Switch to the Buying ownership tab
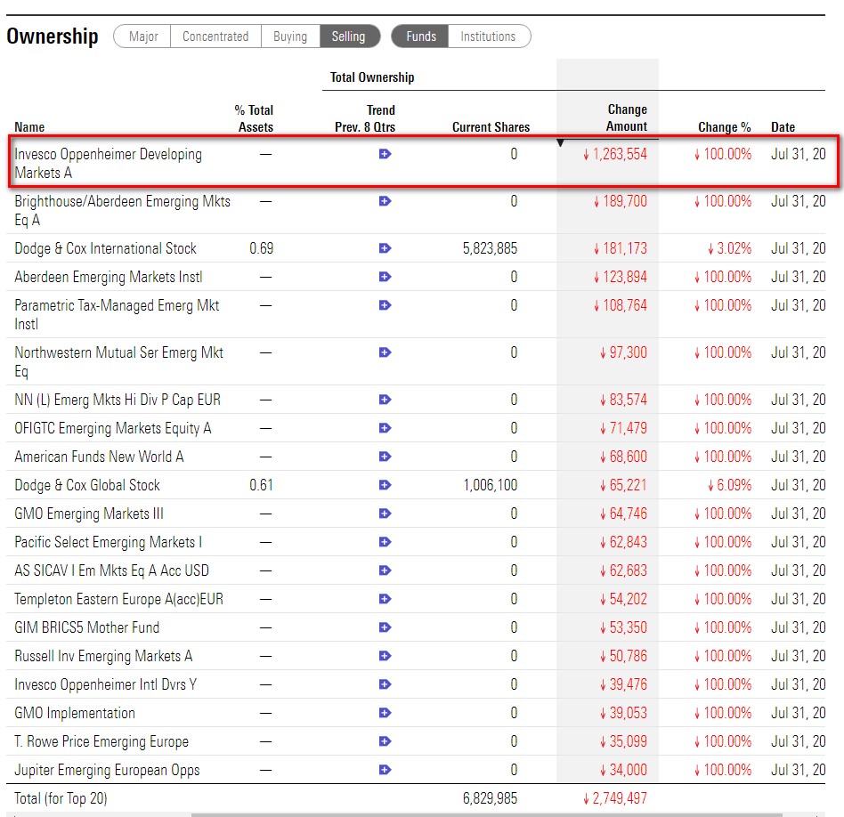The width and height of the screenshot is (844, 817). [290, 36]
